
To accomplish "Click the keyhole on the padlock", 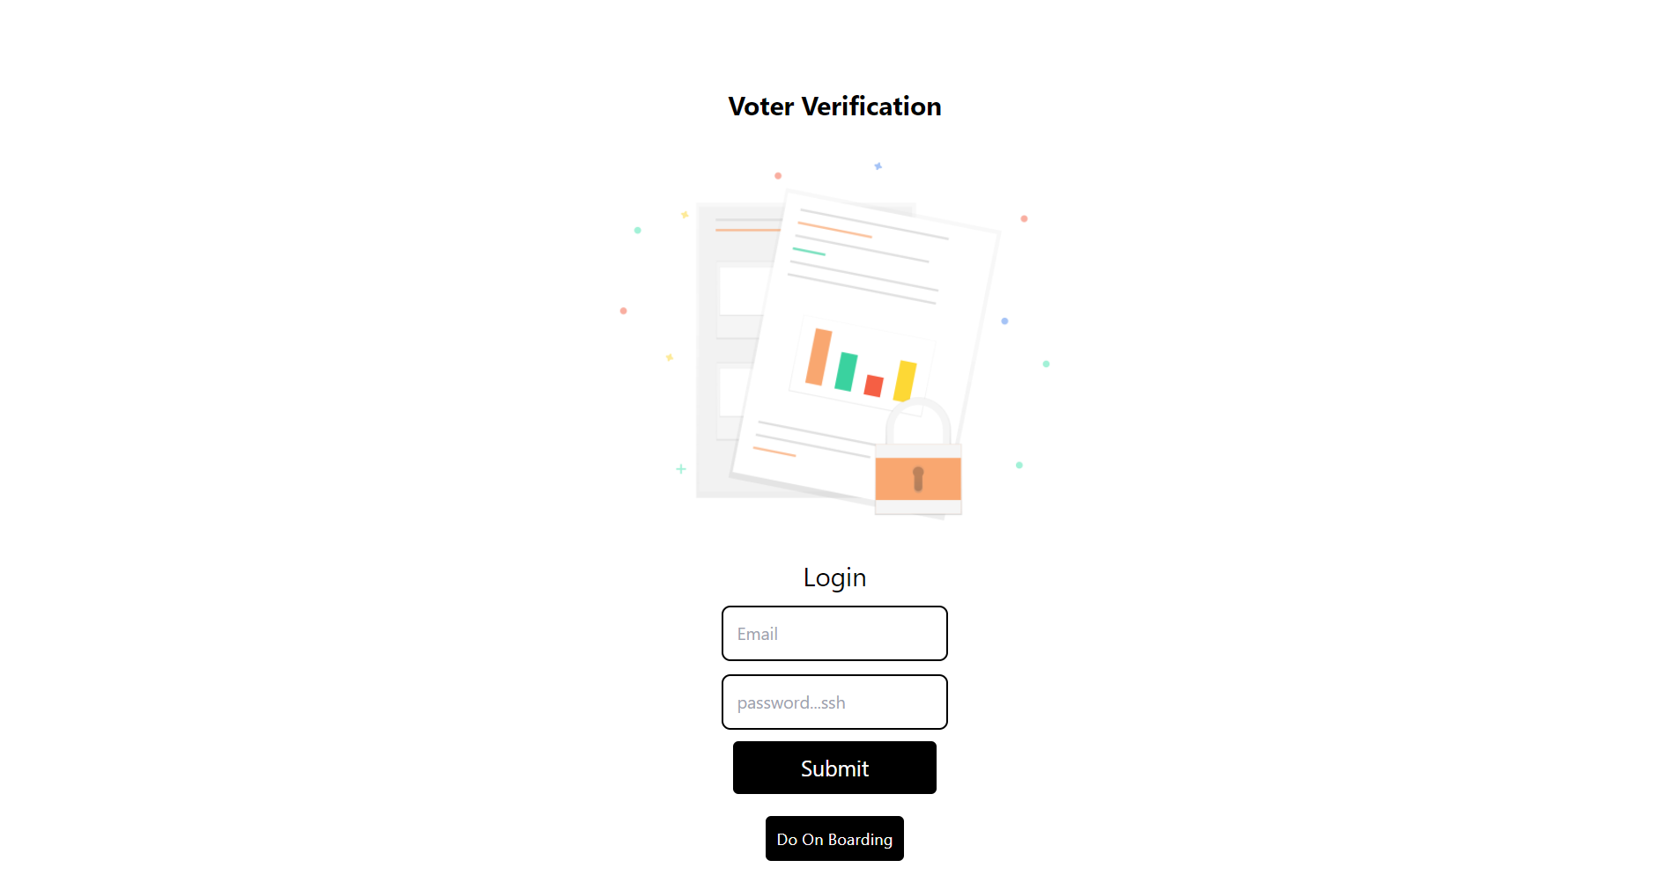I will pyautogui.click(x=918, y=479).
